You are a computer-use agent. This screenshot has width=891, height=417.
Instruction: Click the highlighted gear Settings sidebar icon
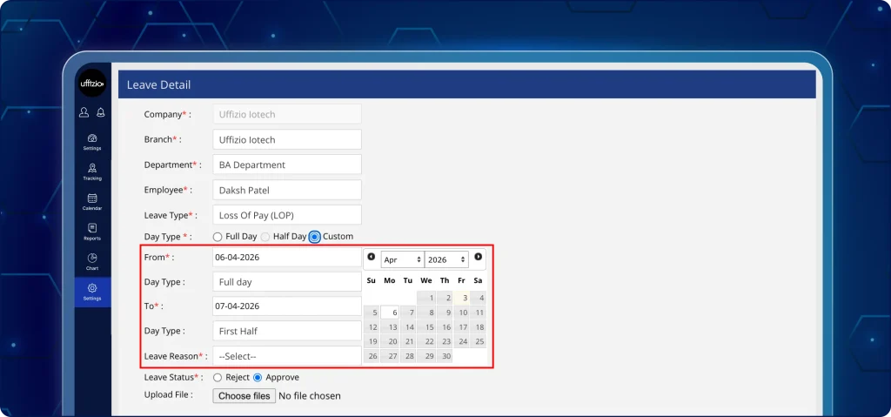(x=92, y=292)
